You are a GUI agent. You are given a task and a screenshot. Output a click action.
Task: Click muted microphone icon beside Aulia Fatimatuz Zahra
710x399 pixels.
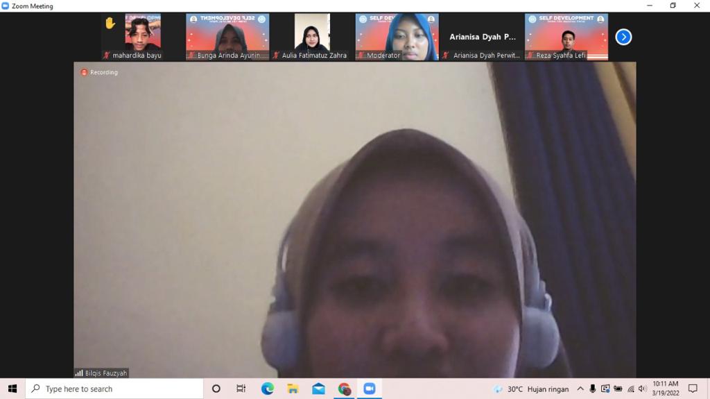(x=276, y=56)
